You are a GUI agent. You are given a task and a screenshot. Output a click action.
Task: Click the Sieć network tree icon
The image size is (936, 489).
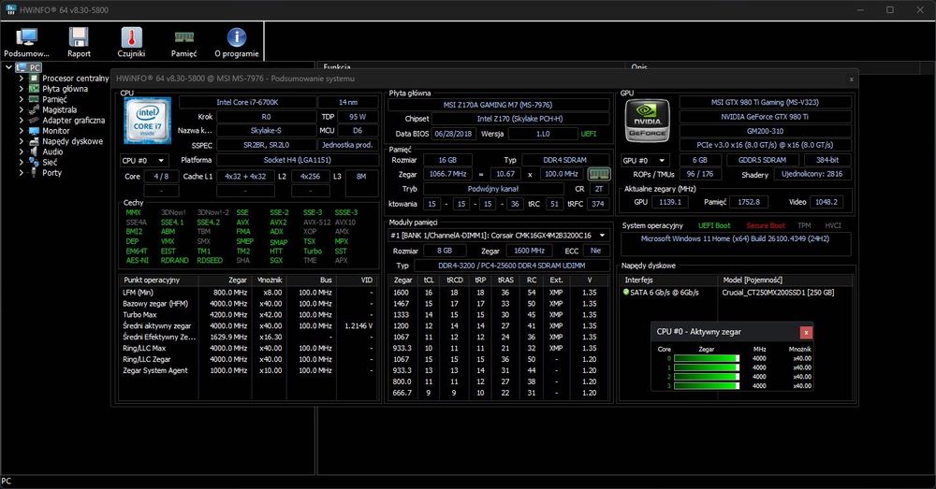(x=34, y=162)
